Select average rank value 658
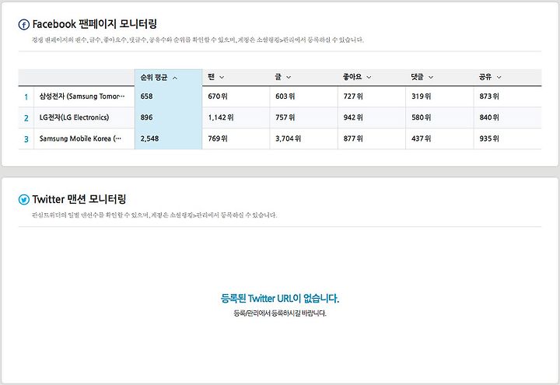 pos(146,96)
